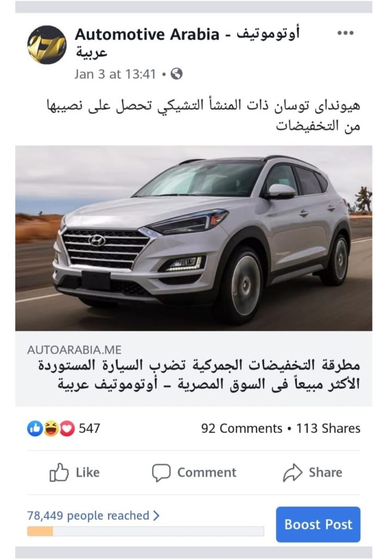View the blue like reaction icon
378x559 pixels.
coord(35,429)
